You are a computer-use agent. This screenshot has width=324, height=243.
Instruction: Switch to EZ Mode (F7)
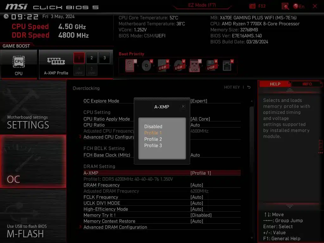point(202,5)
